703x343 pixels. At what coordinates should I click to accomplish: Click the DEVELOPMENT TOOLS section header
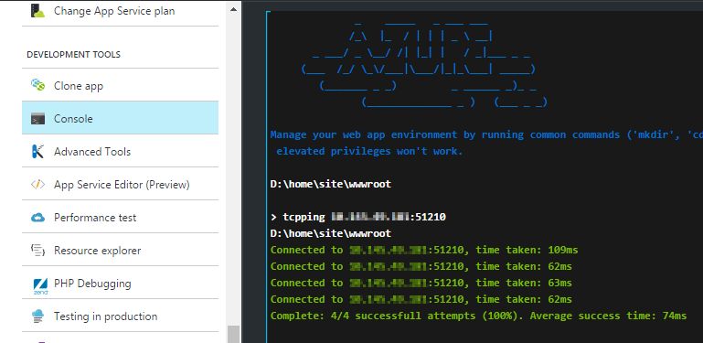coord(73,55)
